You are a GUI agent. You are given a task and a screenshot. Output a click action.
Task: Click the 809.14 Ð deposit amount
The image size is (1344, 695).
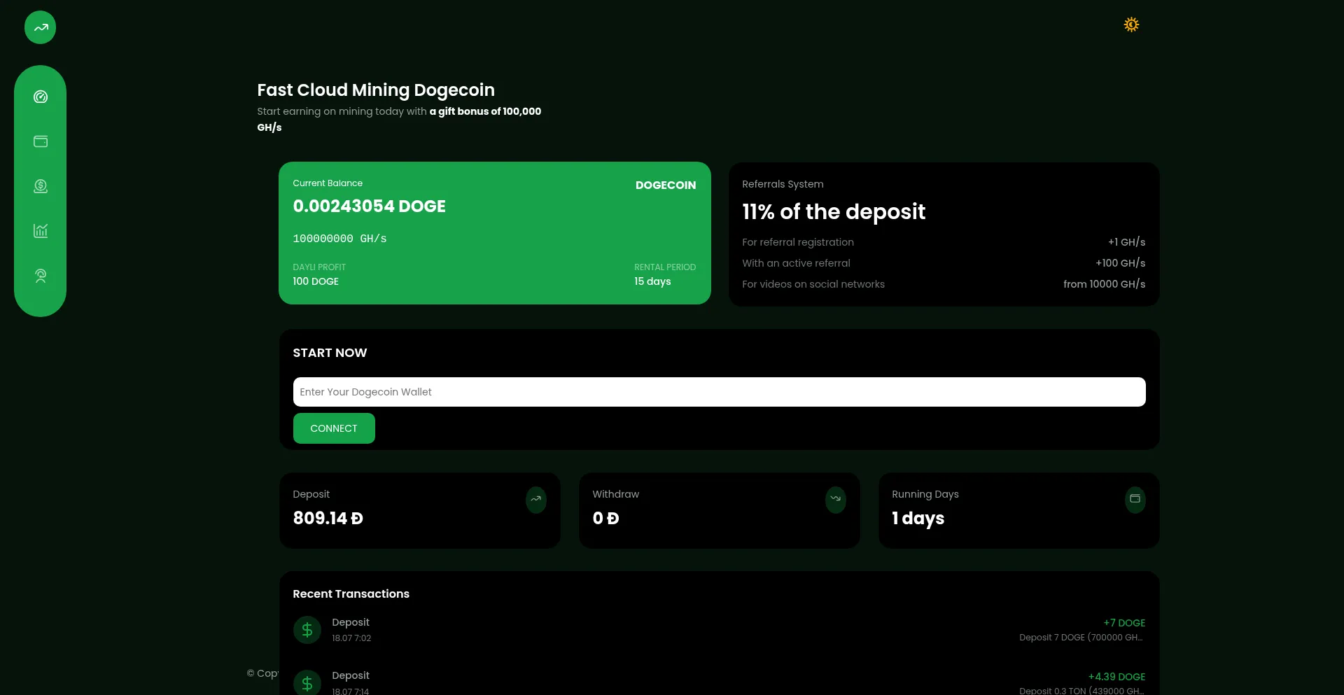click(328, 519)
